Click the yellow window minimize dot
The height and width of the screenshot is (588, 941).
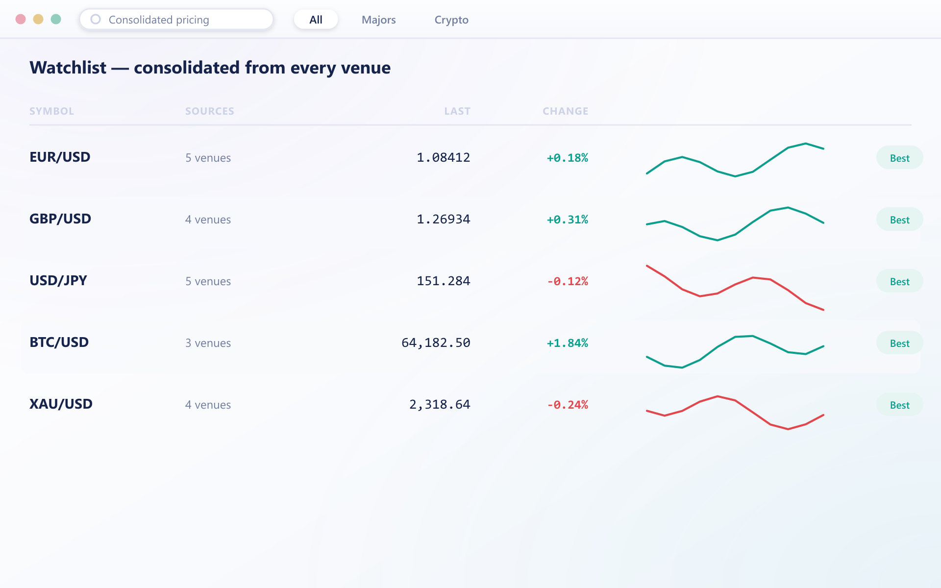click(38, 19)
